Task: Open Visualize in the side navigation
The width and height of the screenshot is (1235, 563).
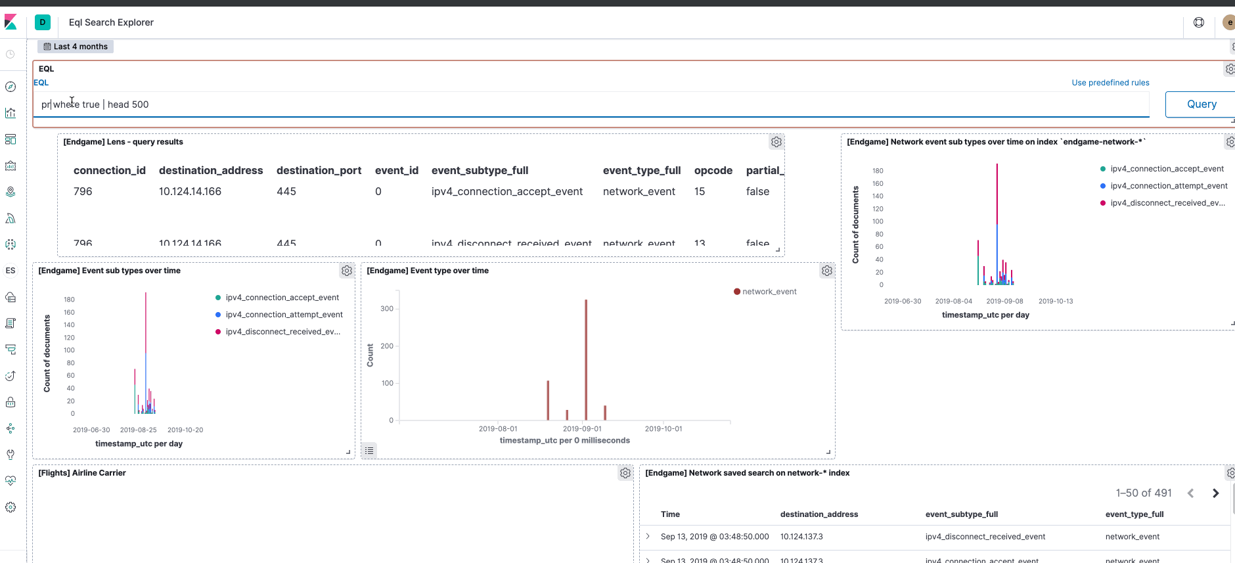Action: pos(11,113)
